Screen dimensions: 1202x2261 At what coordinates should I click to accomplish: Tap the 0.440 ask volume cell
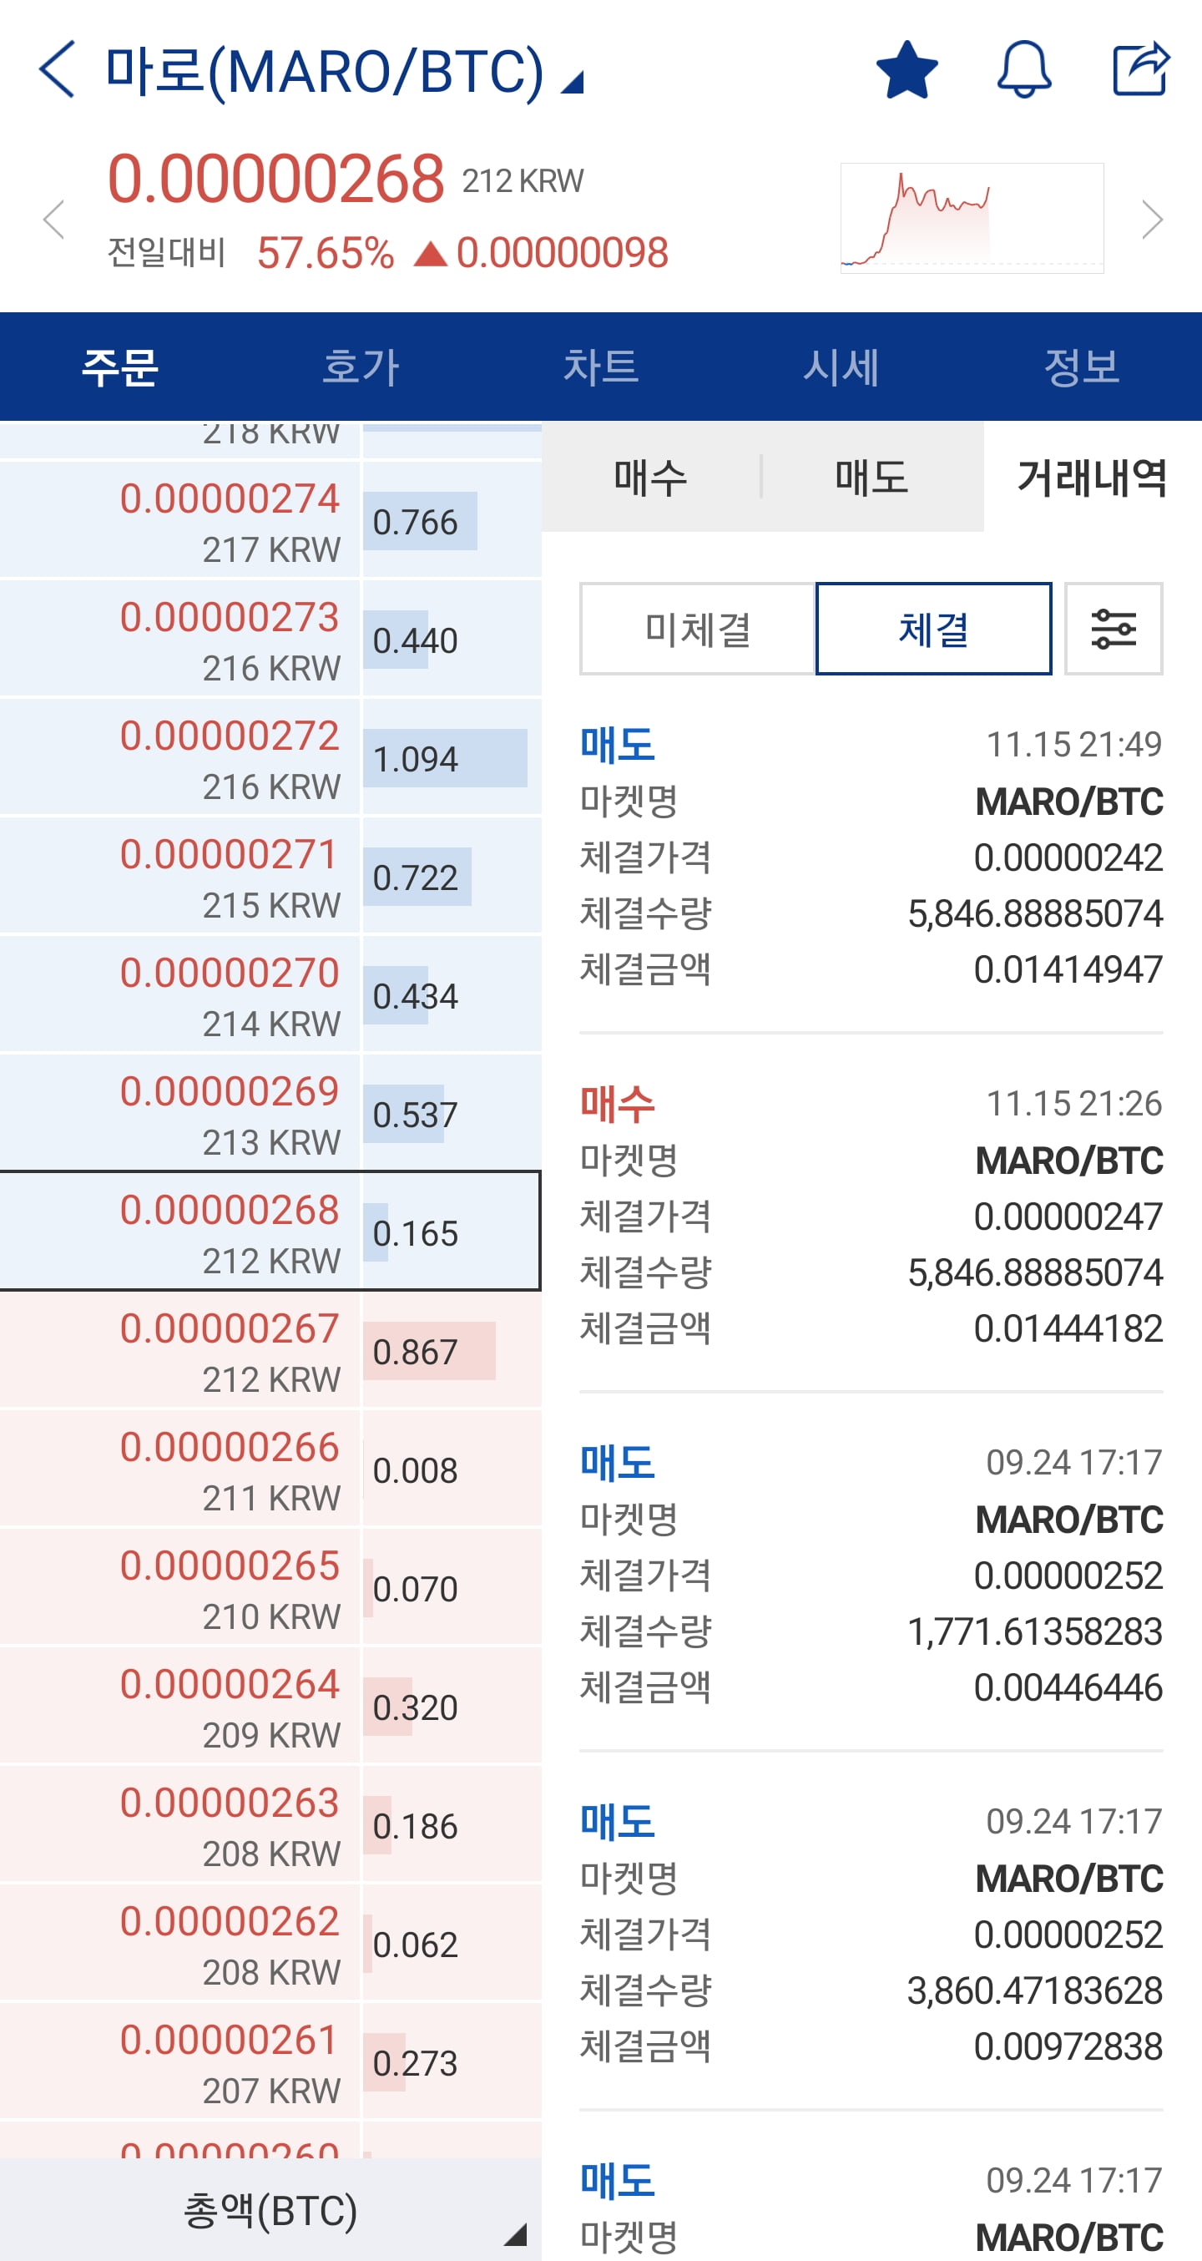(452, 639)
